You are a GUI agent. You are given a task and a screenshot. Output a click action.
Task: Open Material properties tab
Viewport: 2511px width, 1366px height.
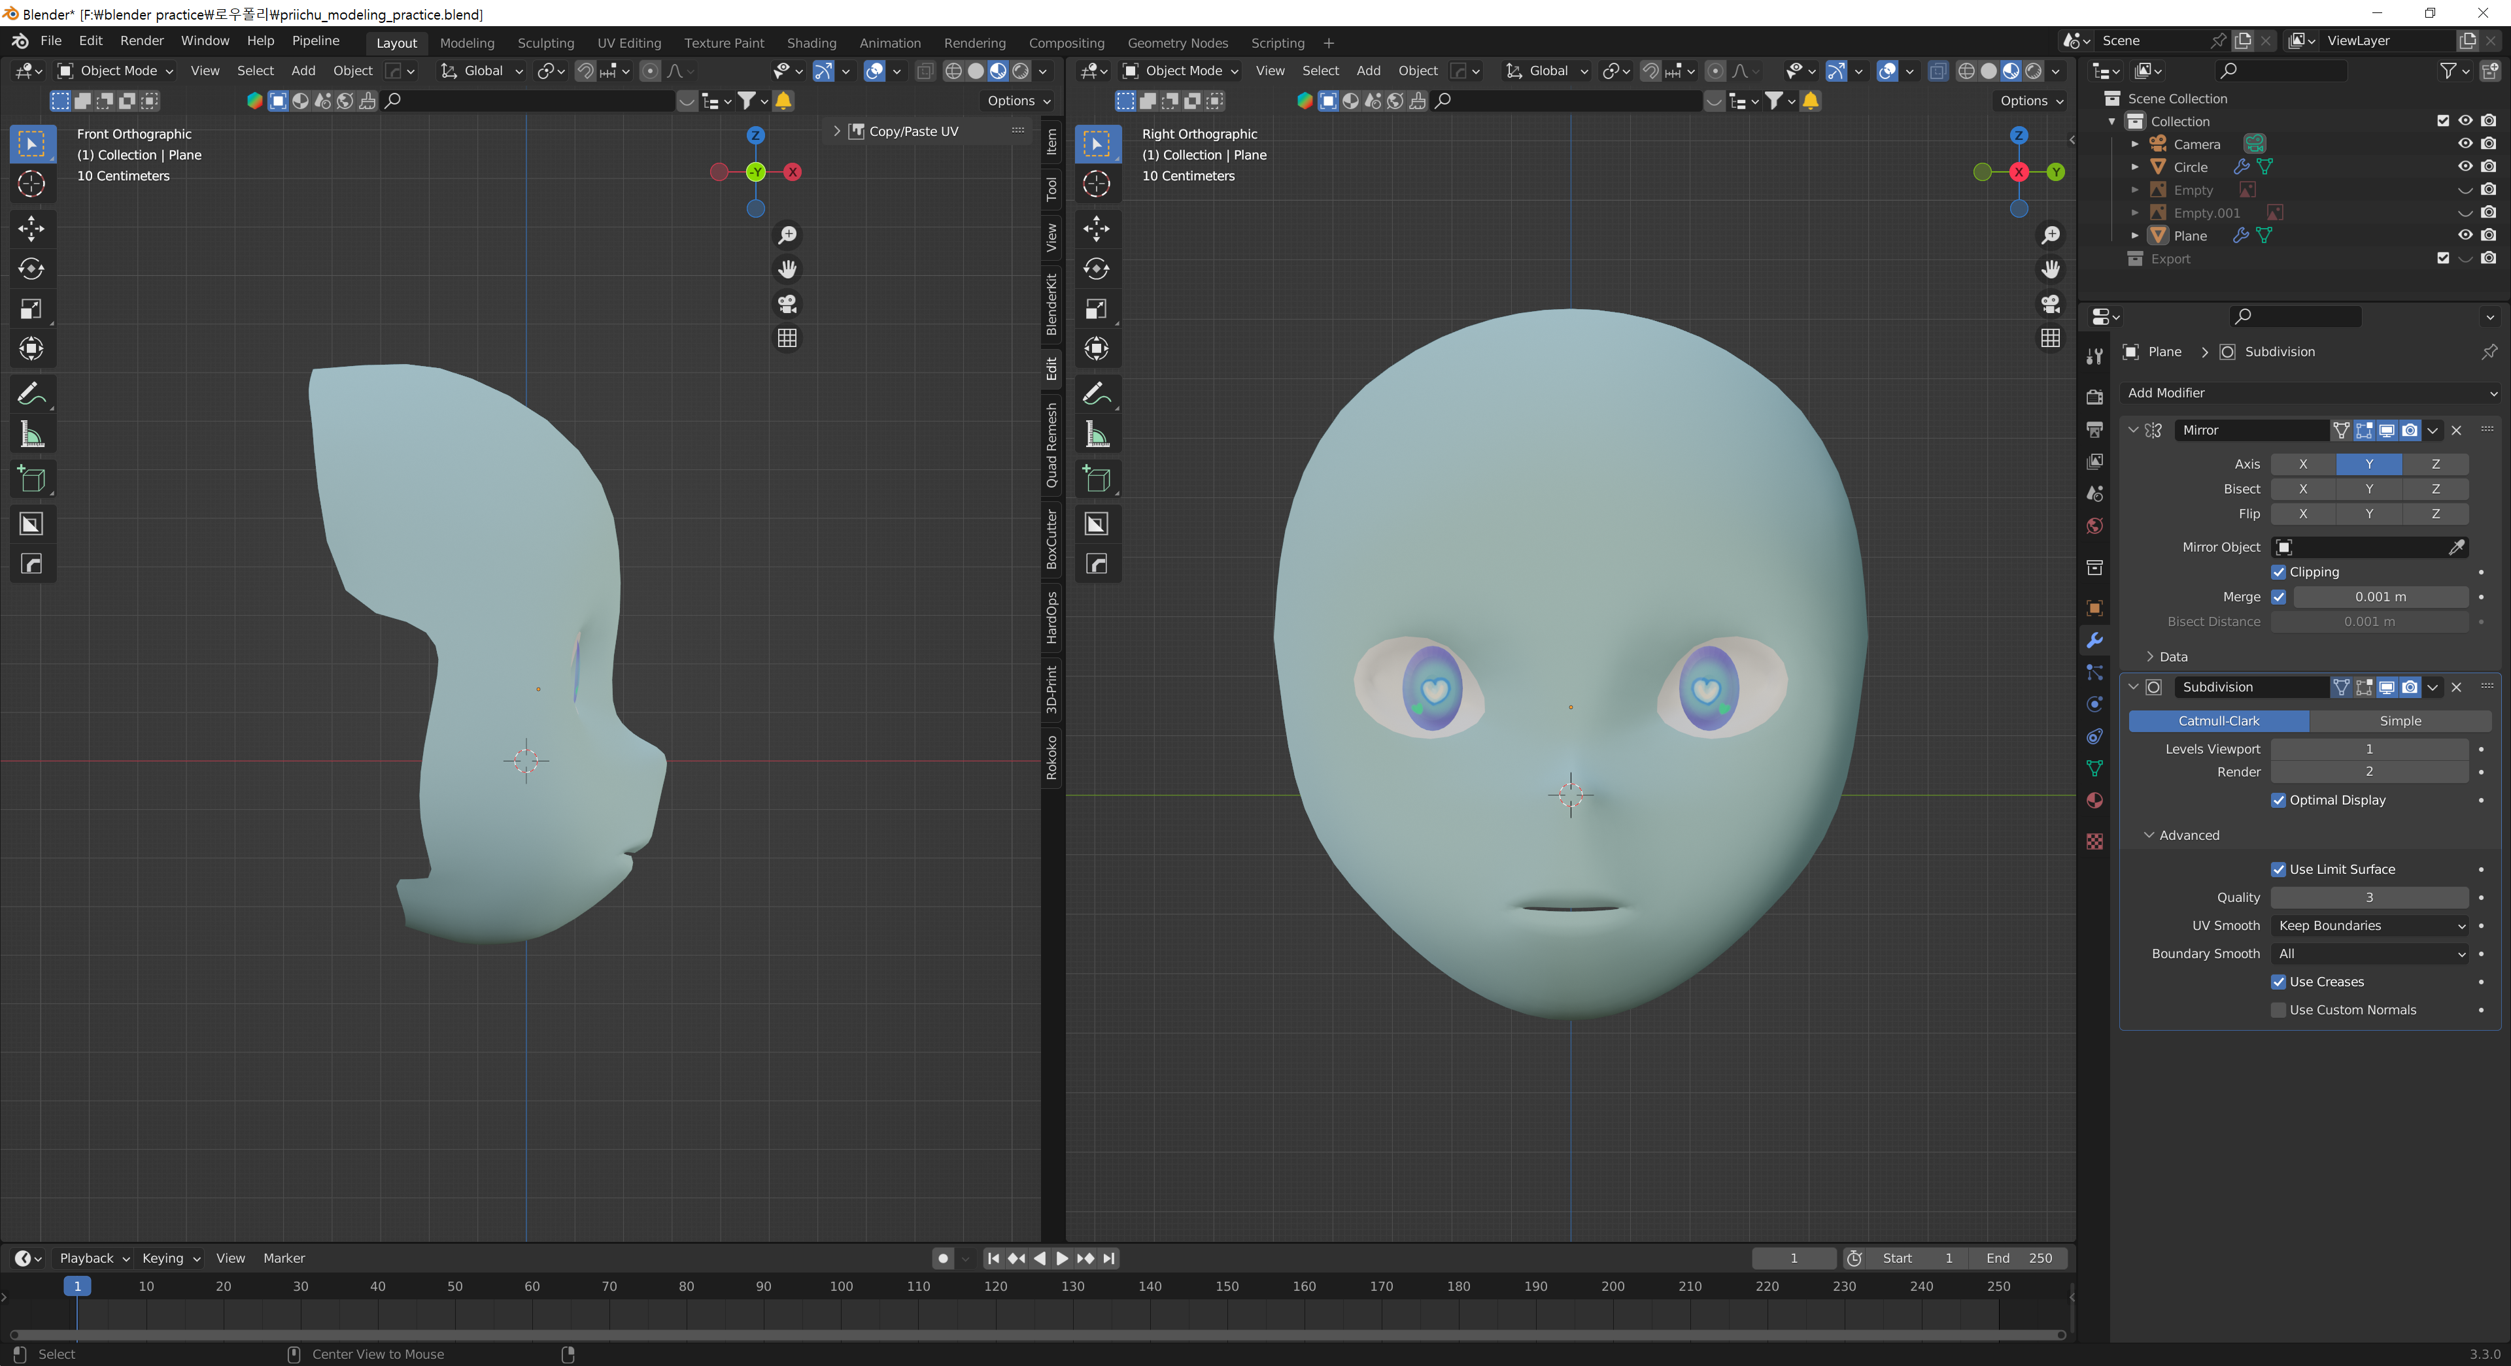click(2094, 801)
